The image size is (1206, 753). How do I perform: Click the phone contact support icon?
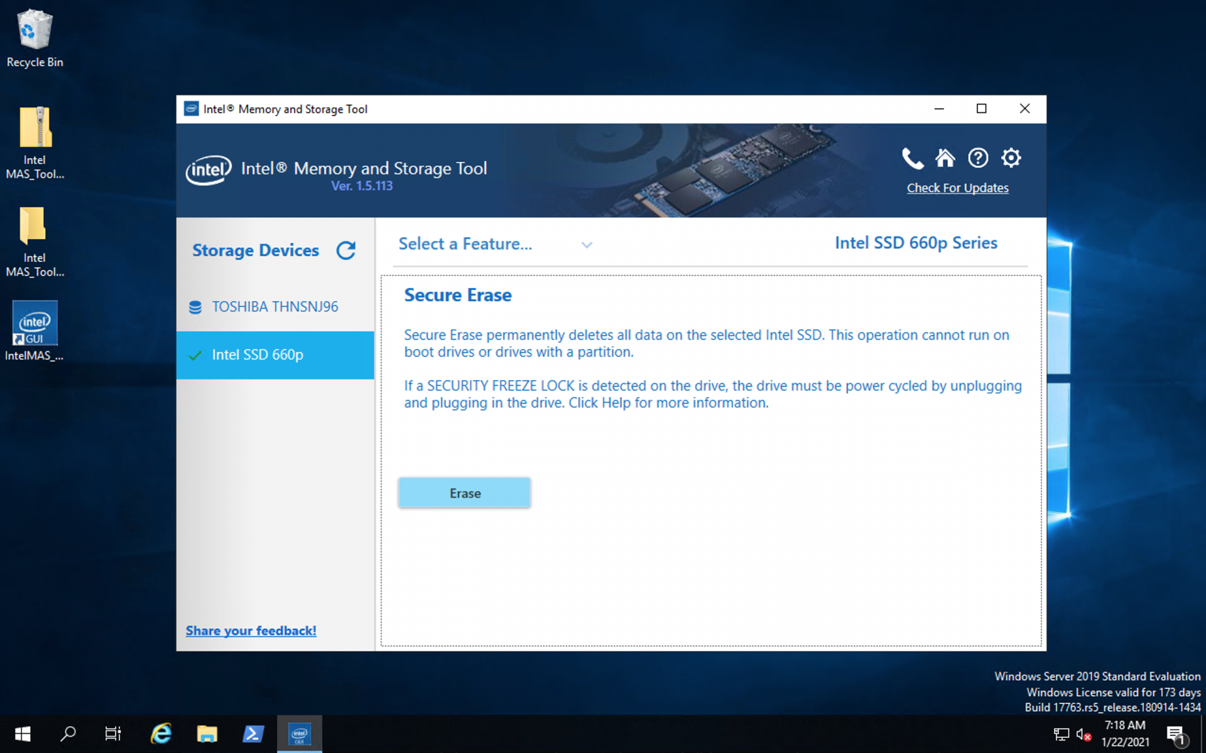pyautogui.click(x=912, y=158)
